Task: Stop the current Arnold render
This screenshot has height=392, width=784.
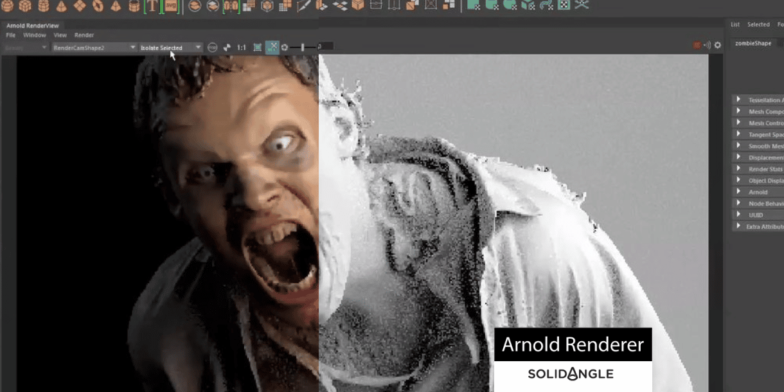Action: 213,46
